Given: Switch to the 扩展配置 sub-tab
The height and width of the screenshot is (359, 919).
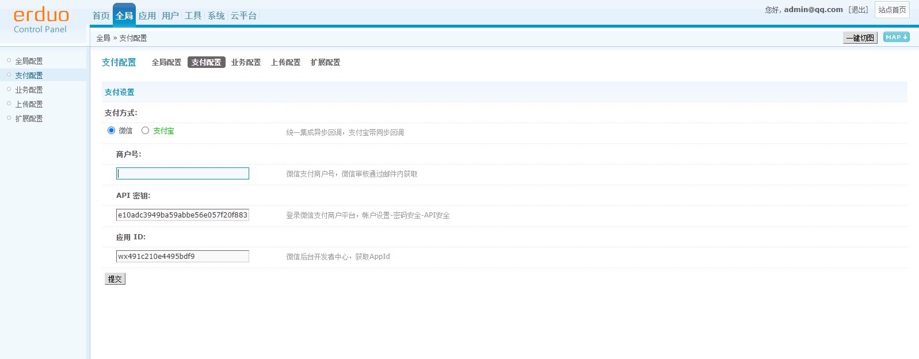Looking at the screenshot, I should (x=325, y=62).
